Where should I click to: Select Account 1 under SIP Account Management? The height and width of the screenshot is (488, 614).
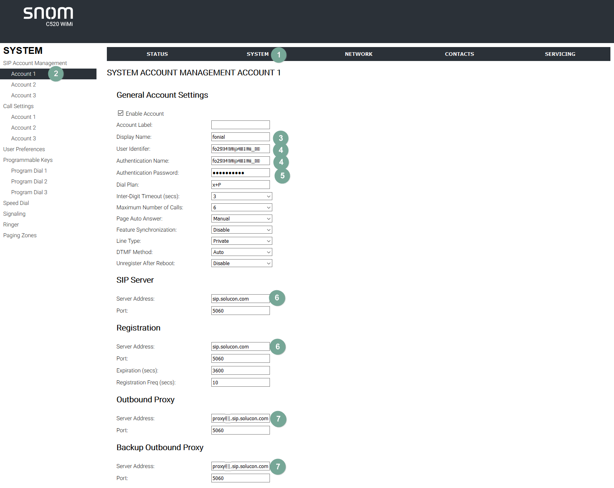48,74
